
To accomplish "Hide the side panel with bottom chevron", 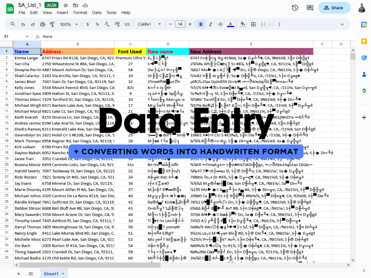I will (x=364, y=271).
